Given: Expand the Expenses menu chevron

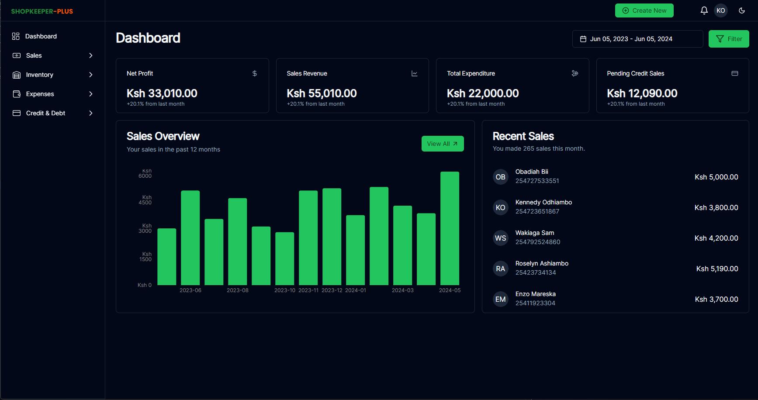Looking at the screenshot, I should [x=91, y=94].
